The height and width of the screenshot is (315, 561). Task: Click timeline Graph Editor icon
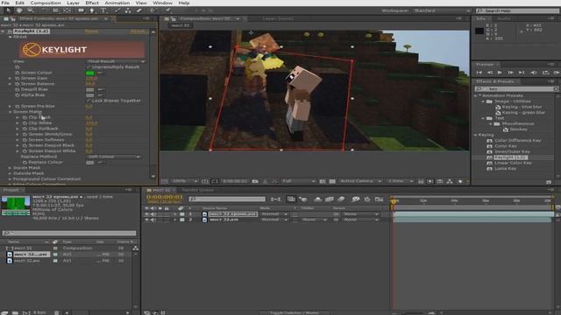point(379,199)
